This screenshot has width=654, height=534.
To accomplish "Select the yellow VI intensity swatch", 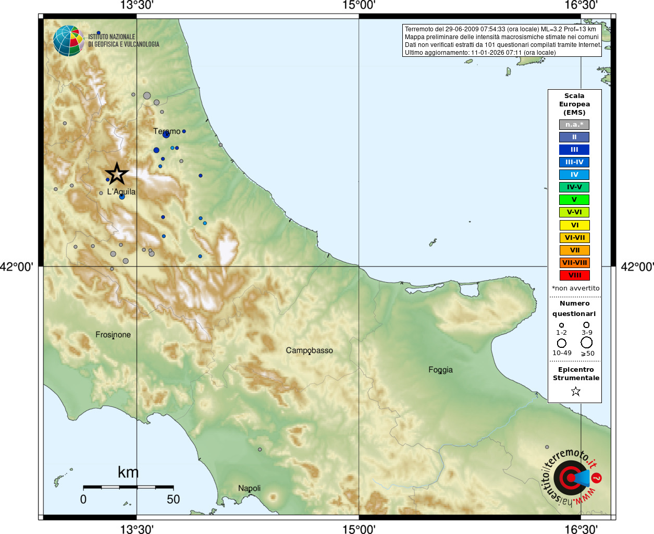I will 574,225.
